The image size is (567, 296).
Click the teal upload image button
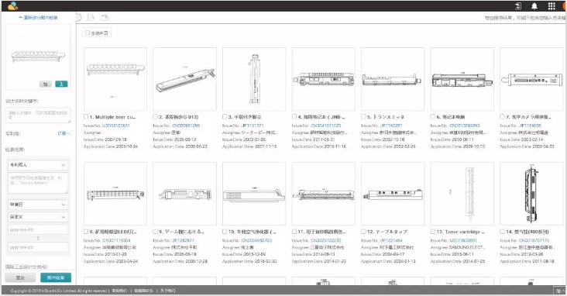pos(61,84)
